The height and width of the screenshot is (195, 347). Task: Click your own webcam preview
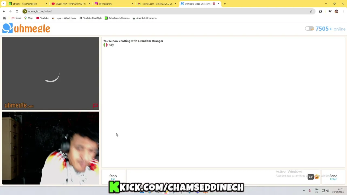click(x=50, y=148)
